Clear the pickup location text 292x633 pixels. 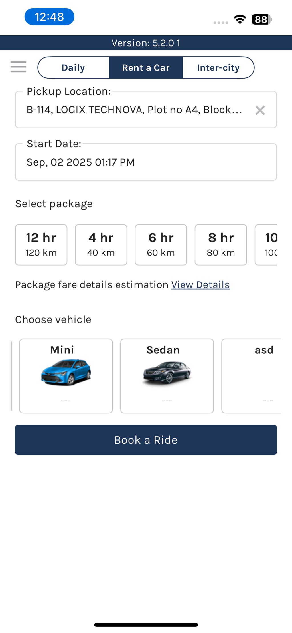[x=260, y=110]
